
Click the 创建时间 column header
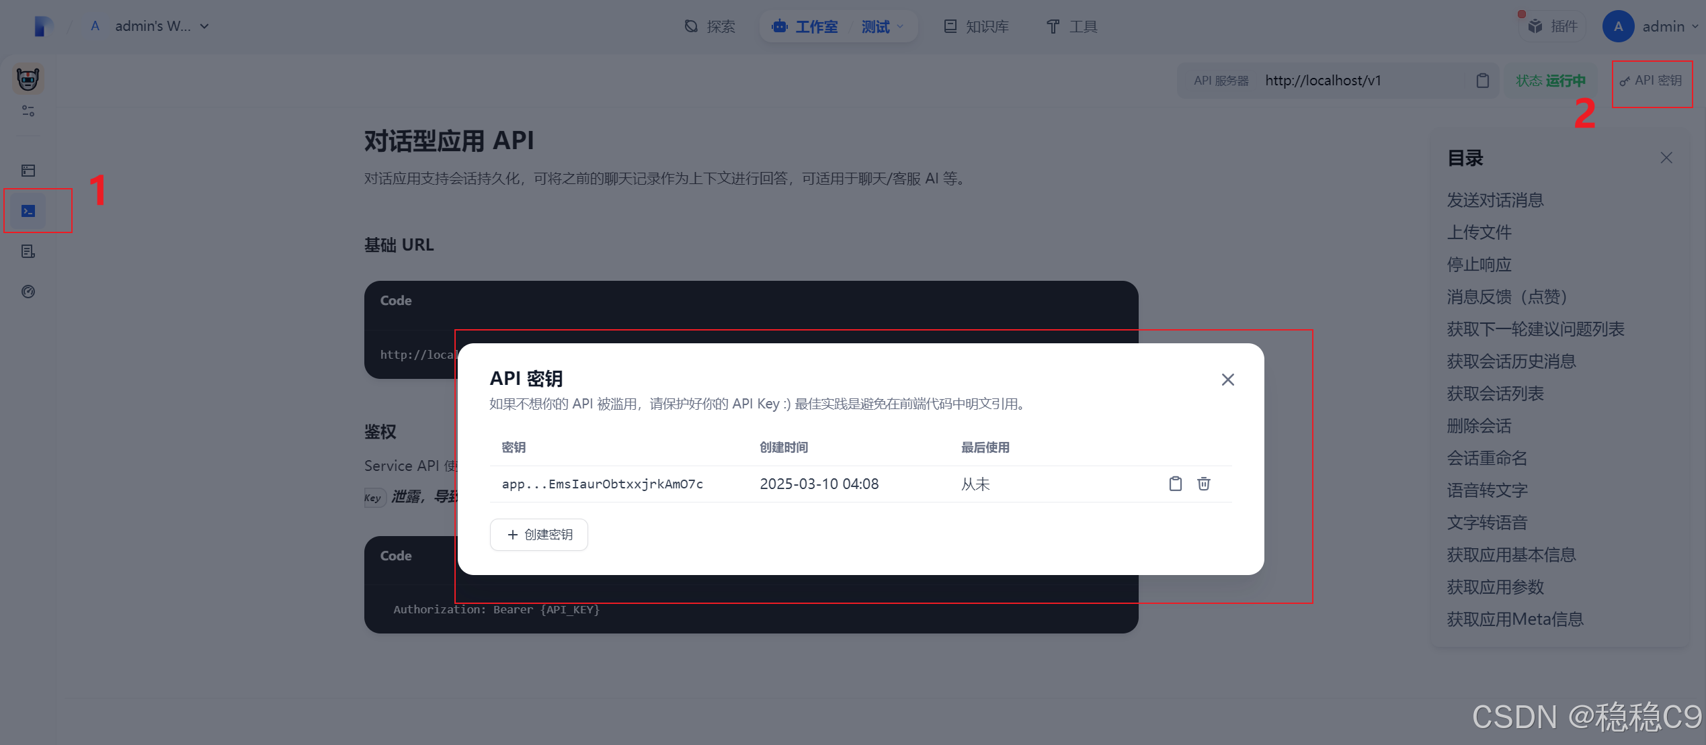(x=784, y=447)
